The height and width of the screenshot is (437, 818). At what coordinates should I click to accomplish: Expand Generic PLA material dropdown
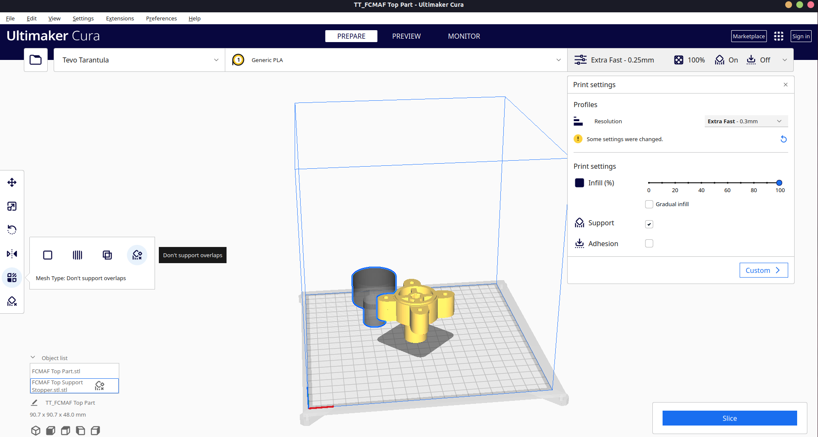(x=396, y=60)
